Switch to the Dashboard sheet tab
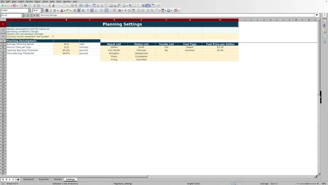This screenshot has height=185, width=328. click(x=29, y=179)
